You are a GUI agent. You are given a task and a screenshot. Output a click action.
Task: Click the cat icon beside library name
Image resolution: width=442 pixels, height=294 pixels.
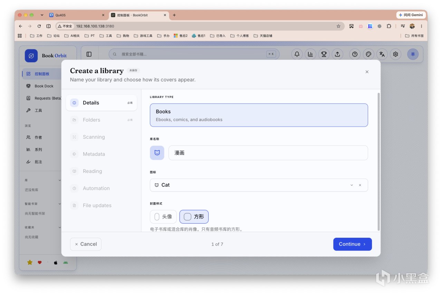click(157, 153)
